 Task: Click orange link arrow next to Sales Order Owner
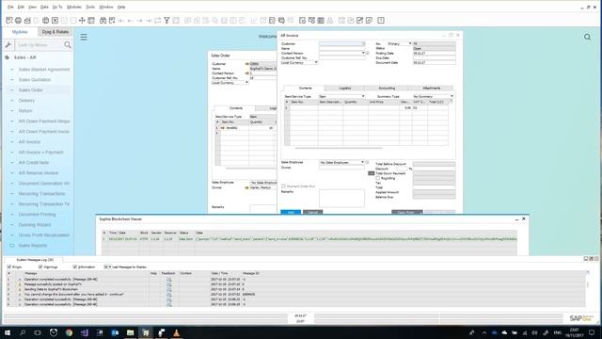(246, 187)
